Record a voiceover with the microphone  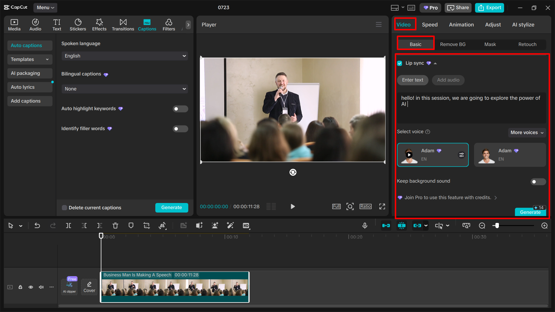(365, 226)
